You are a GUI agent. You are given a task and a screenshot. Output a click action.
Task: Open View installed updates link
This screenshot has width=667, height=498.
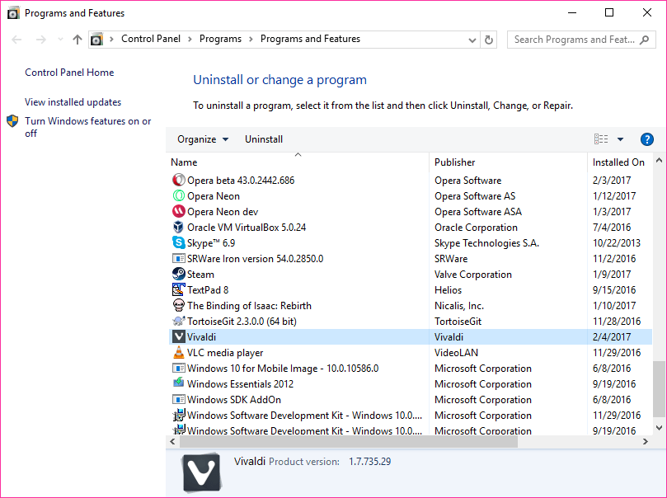coord(73,102)
